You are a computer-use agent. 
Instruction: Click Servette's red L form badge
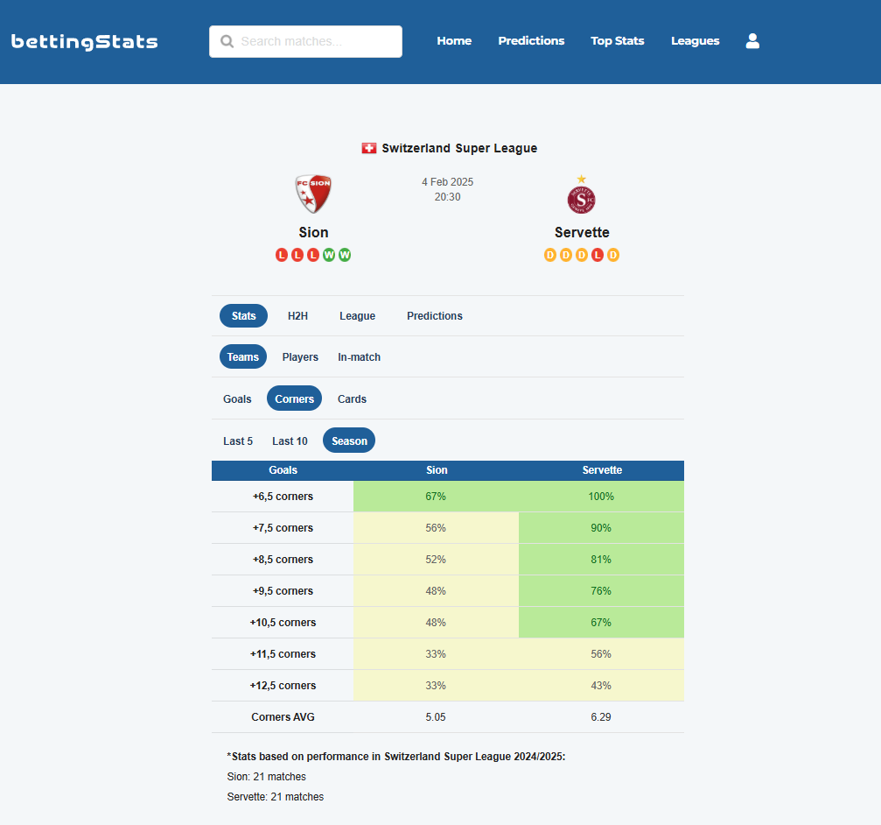(598, 256)
